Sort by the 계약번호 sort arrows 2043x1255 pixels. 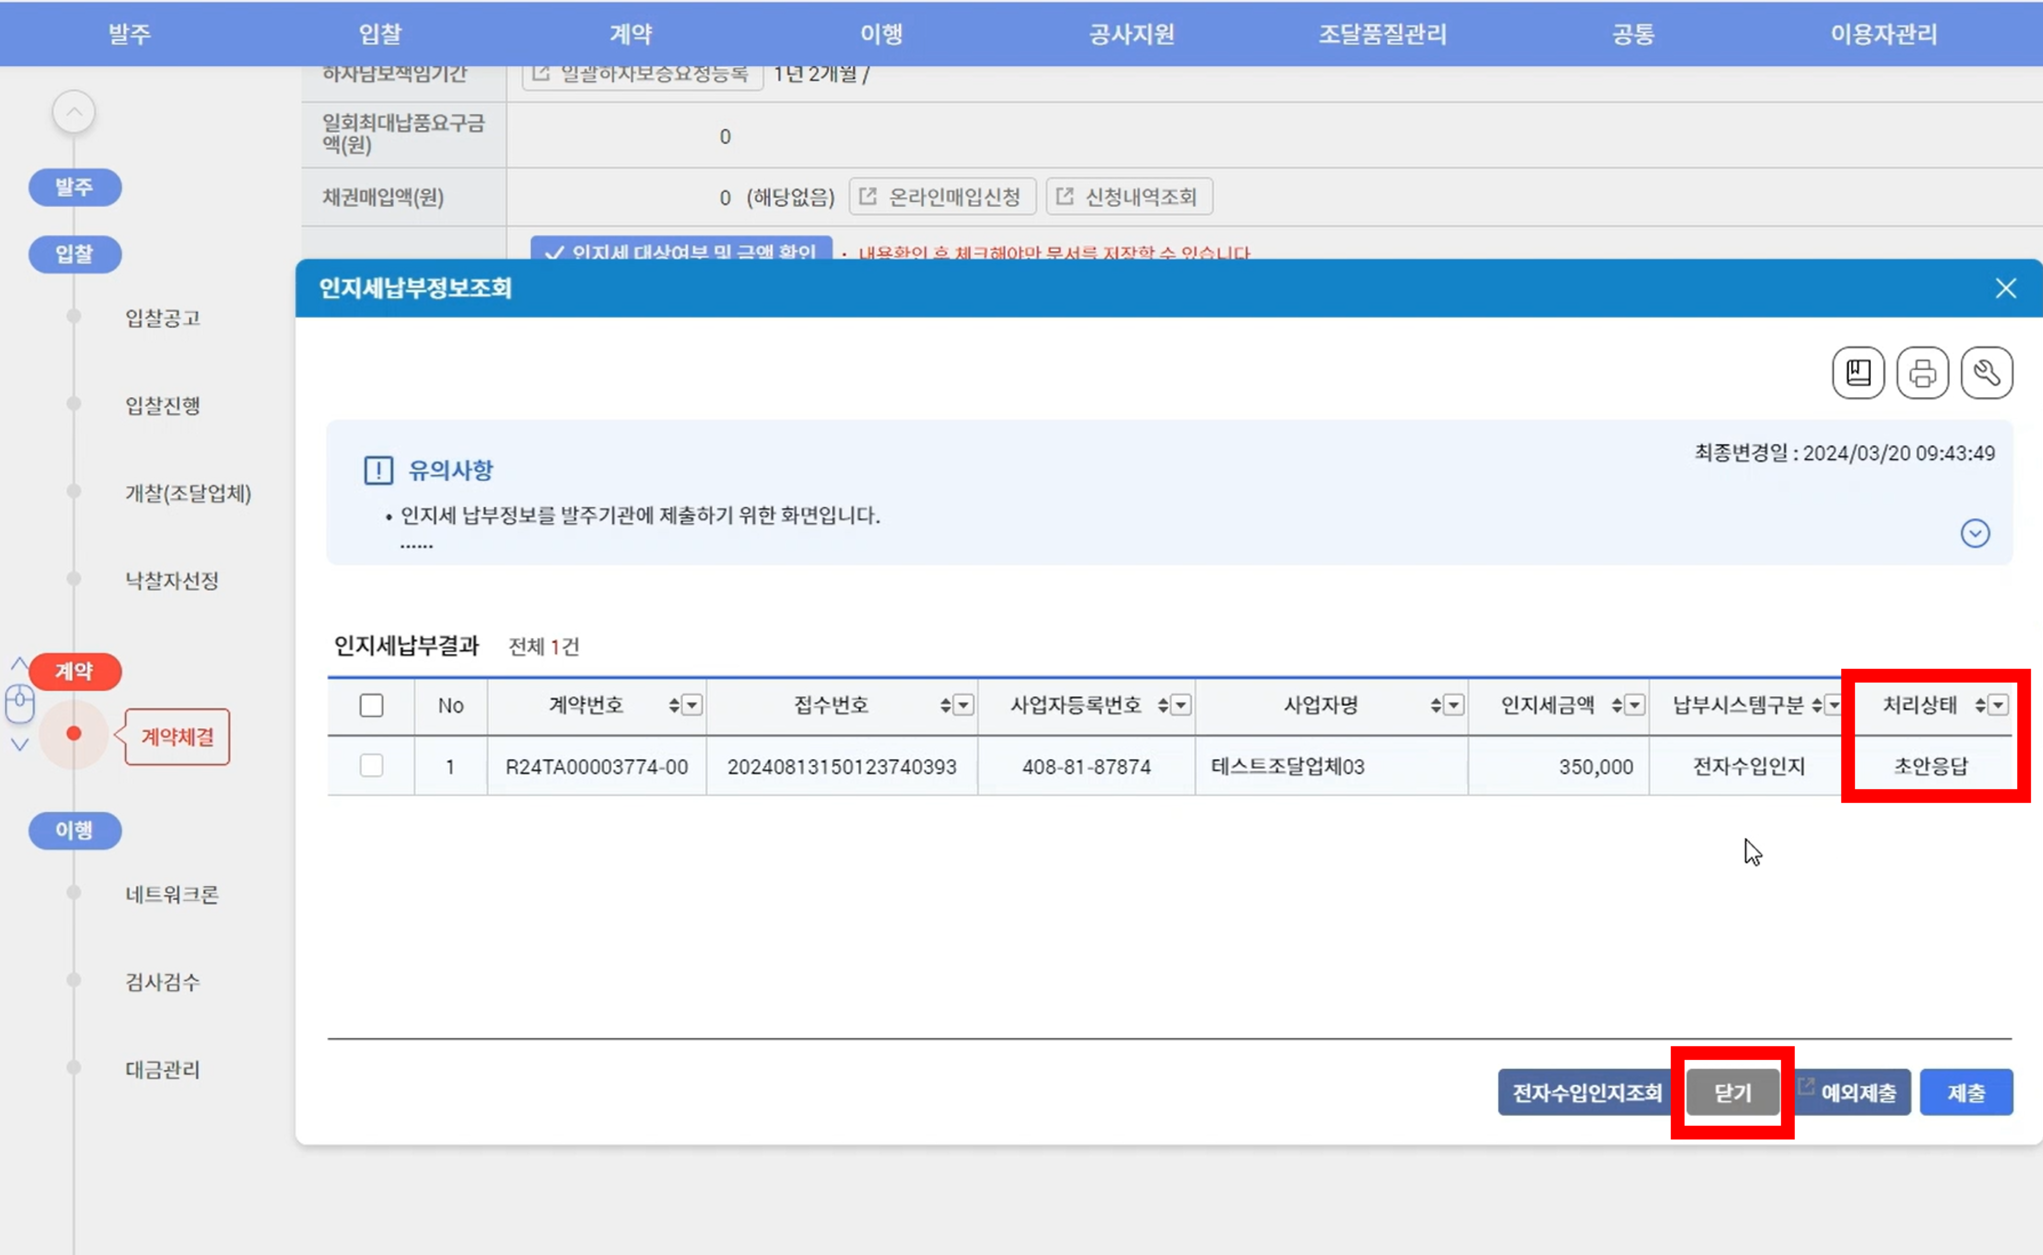pyautogui.click(x=675, y=705)
